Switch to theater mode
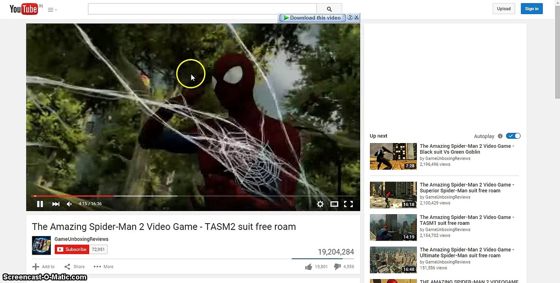 click(334, 204)
